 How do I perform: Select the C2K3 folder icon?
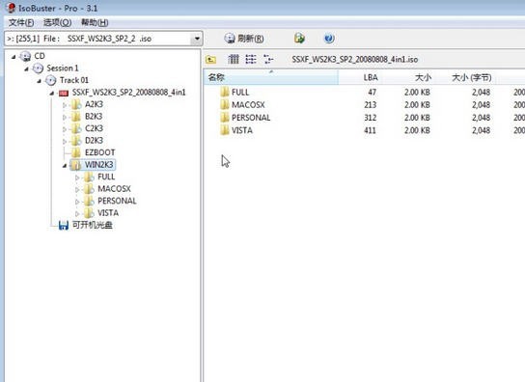[76, 128]
